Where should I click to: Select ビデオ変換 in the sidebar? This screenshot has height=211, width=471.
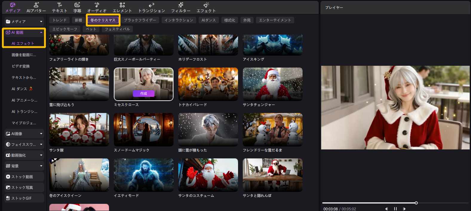coord(21,66)
